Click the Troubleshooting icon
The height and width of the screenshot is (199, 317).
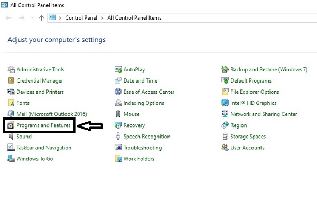click(118, 147)
